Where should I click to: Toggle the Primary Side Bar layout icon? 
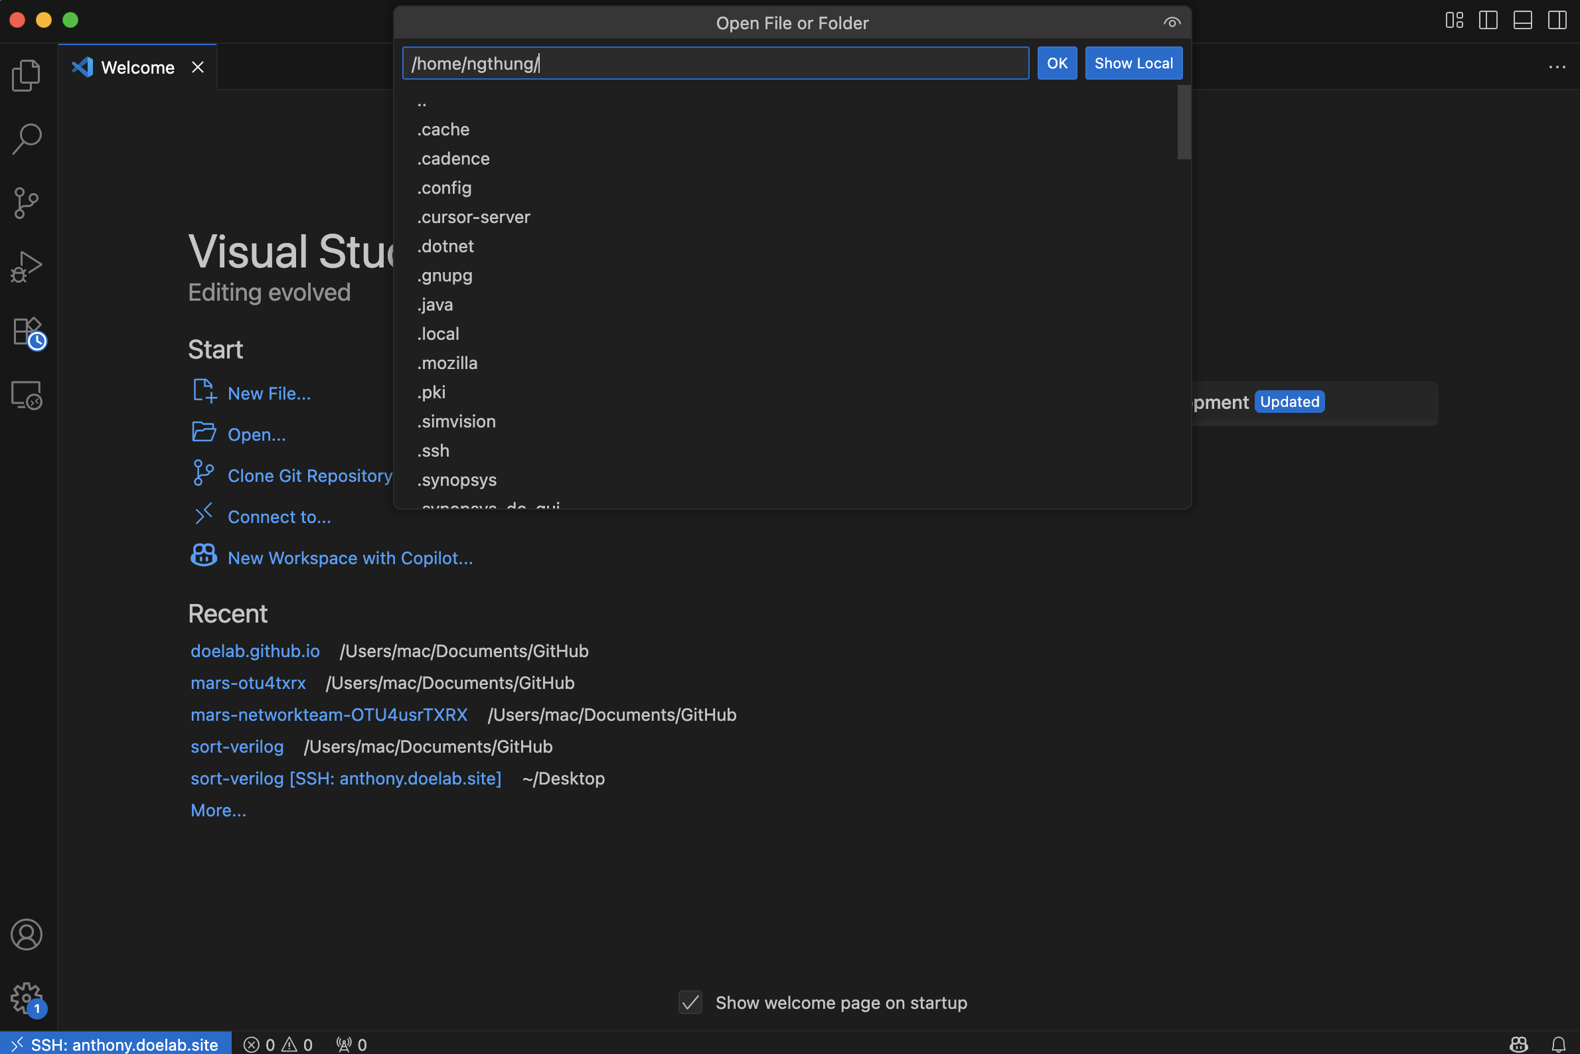tap(1488, 20)
